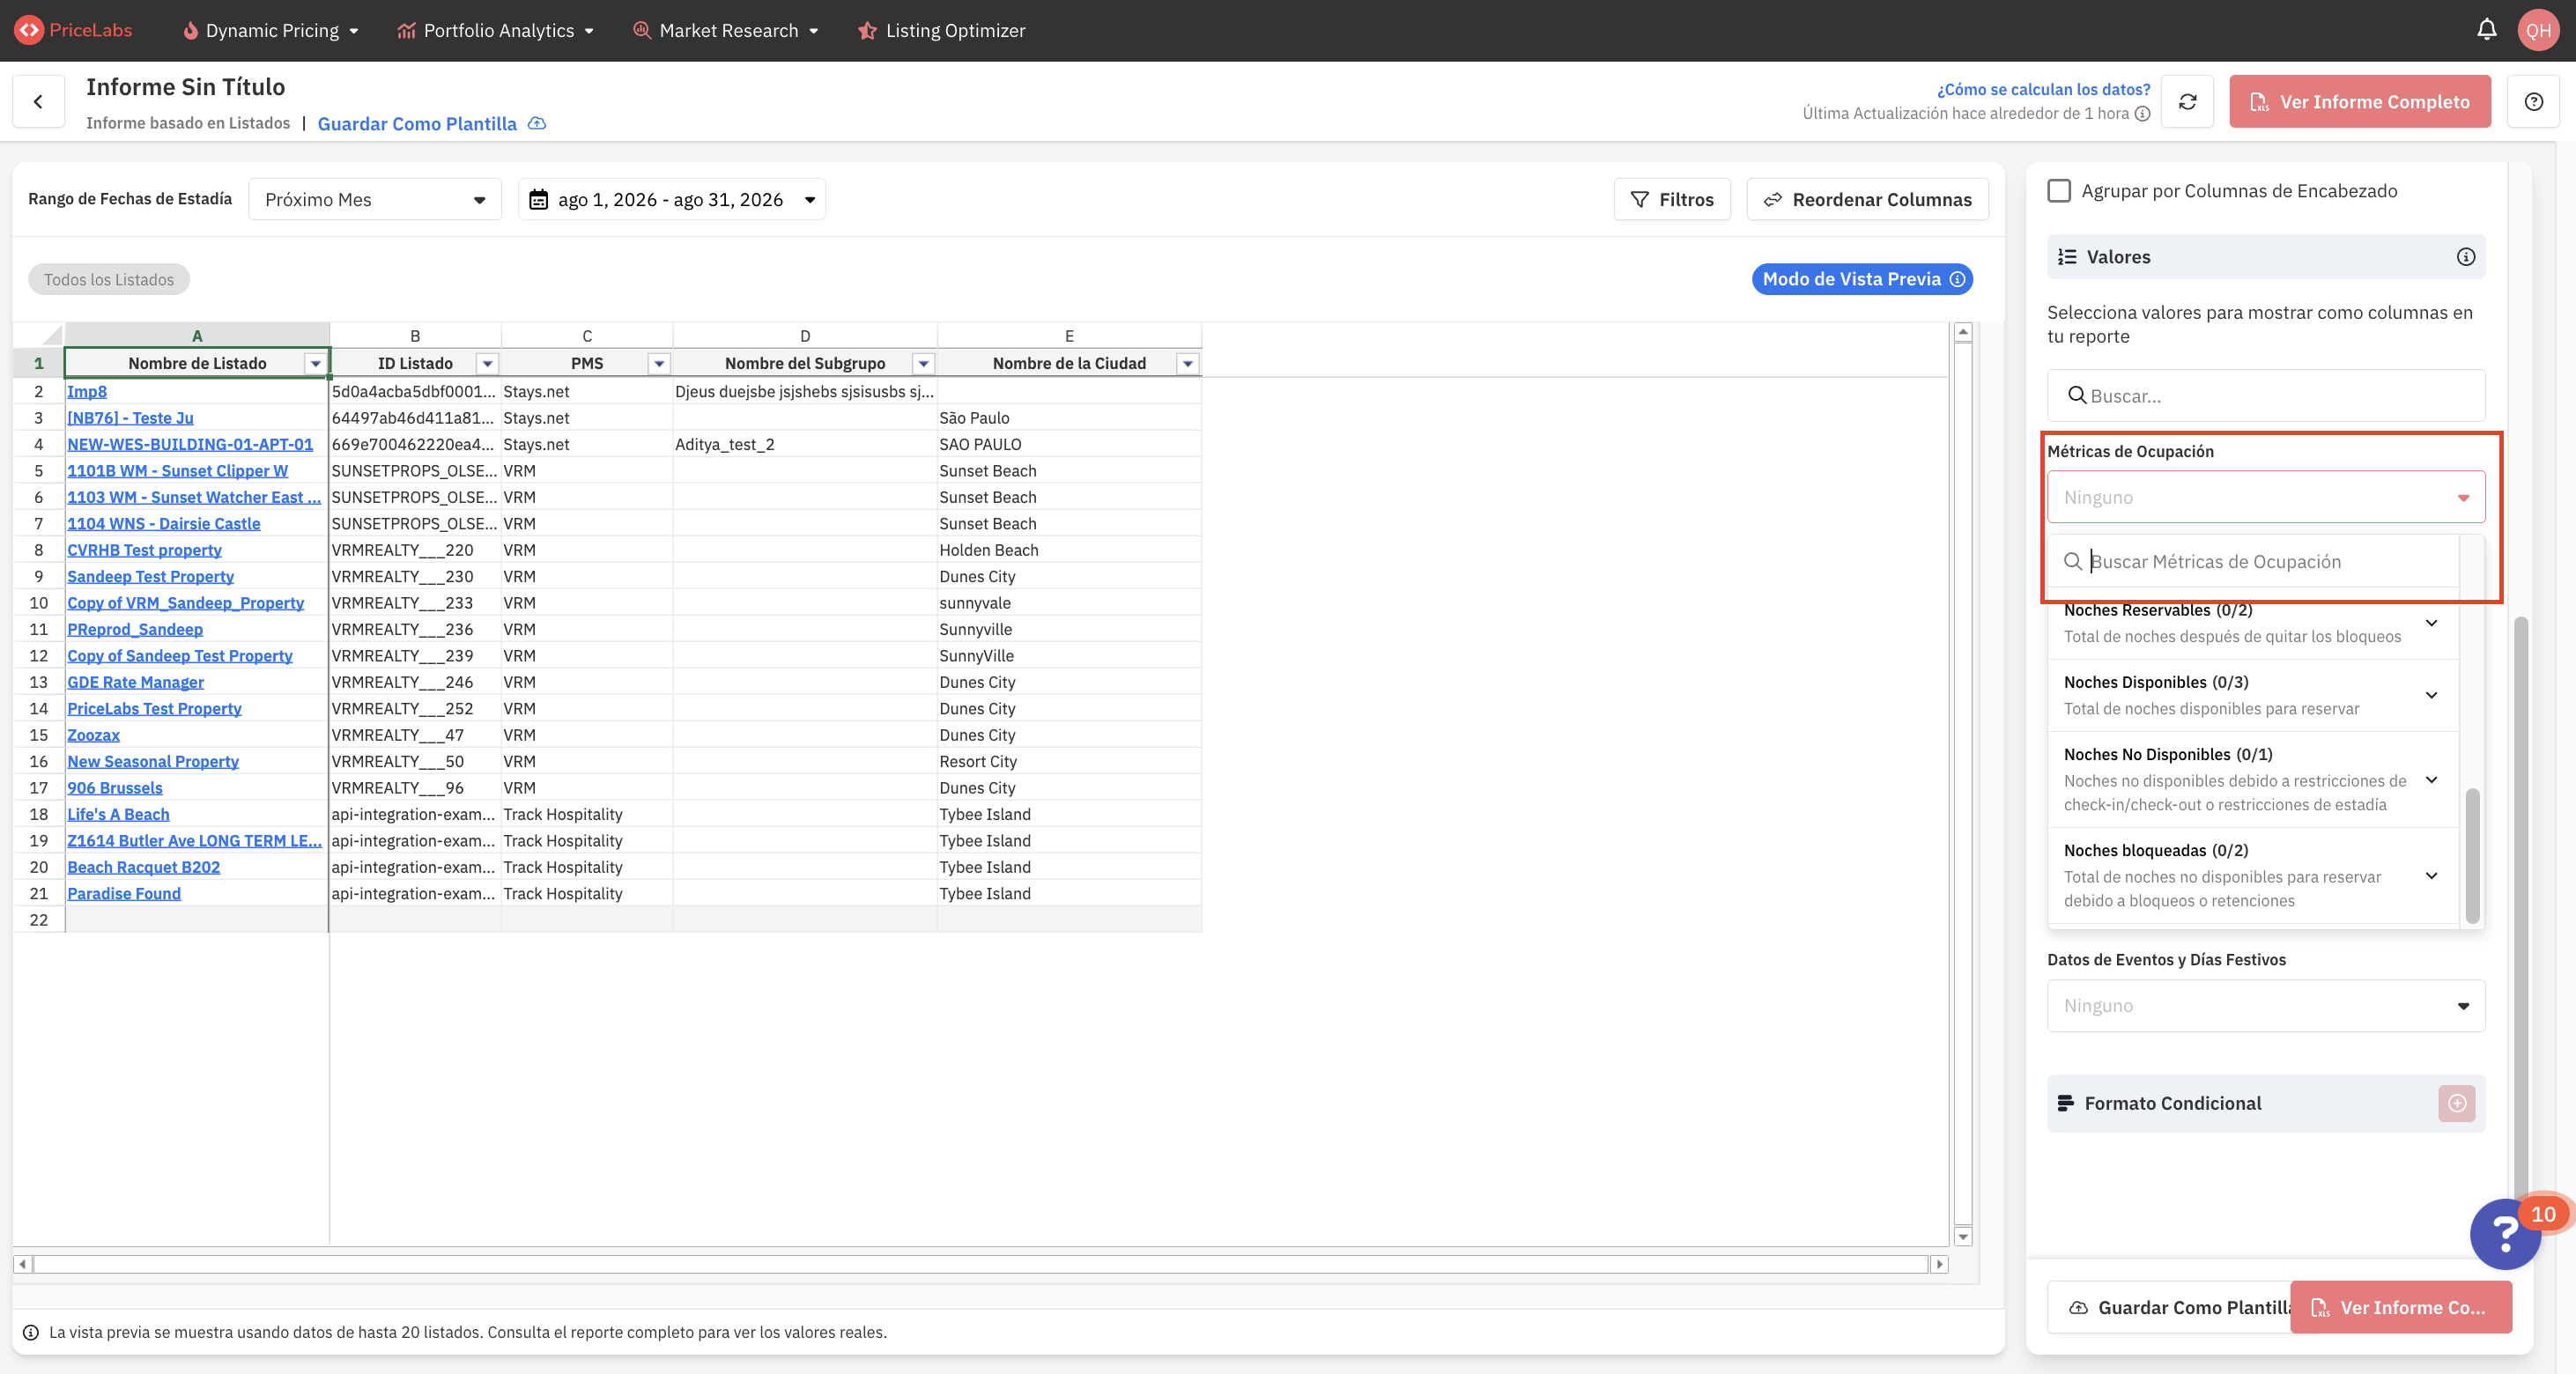Open the floating help chat bubble
Image resolution: width=2576 pixels, height=1374 pixels.
pos(2504,1234)
